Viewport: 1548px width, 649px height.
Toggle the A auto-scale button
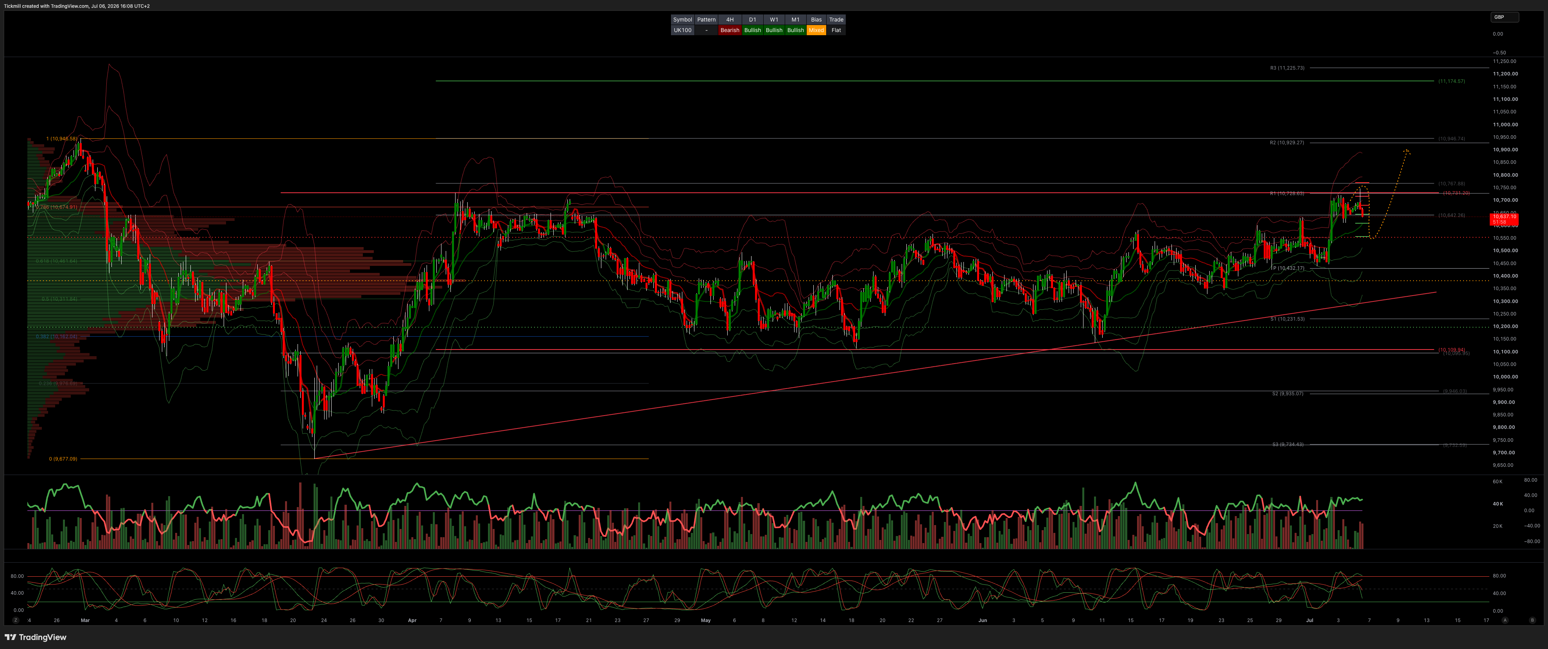coord(1505,620)
